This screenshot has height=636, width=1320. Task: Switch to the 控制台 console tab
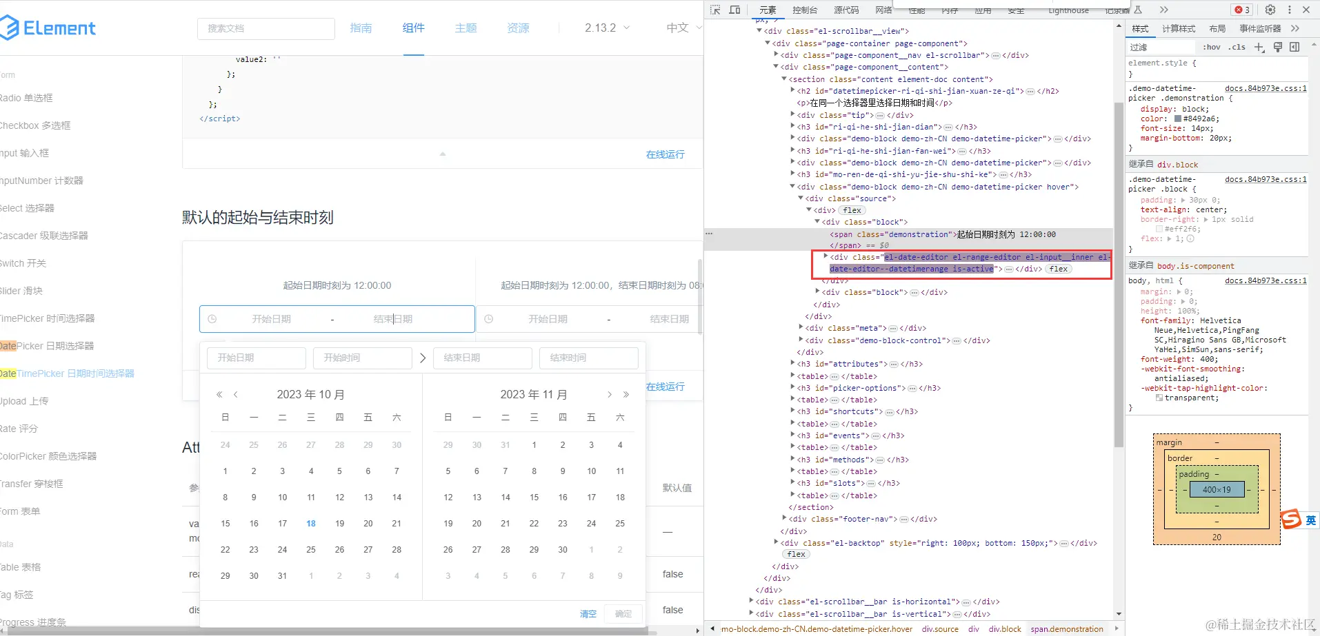coord(805,10)
